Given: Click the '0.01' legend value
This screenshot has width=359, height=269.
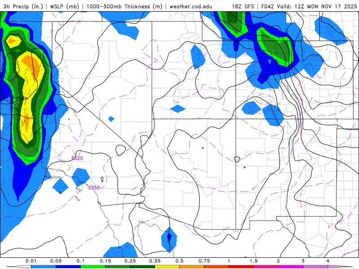Looking at the screenshot, I should pyautogui.click(x=31, y=261).
